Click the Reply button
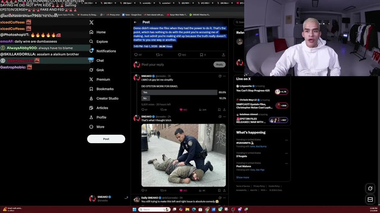Image resolution: width=380 pixels, height=213 pixels. (219, 64)
